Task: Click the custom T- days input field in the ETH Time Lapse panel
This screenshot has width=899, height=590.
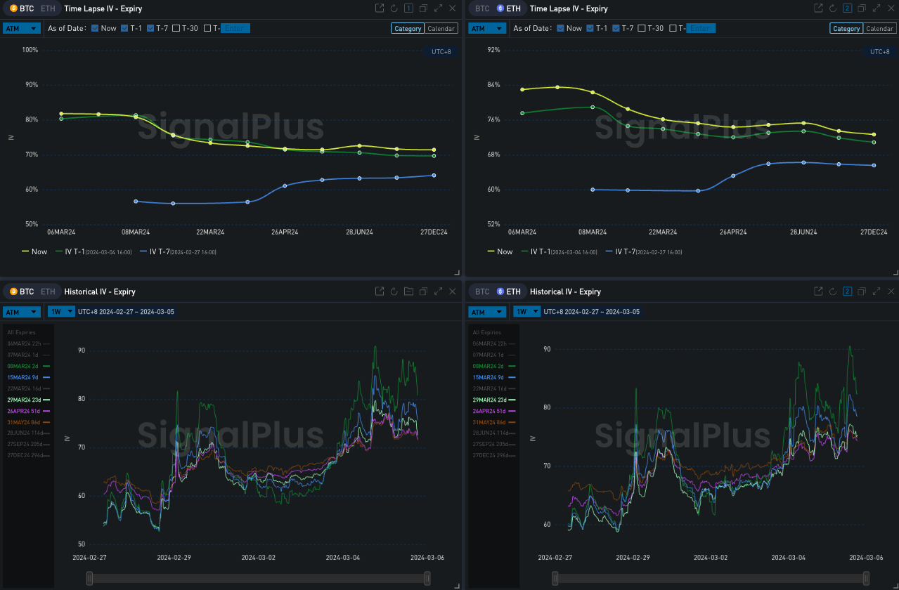Action: point(701,28)
